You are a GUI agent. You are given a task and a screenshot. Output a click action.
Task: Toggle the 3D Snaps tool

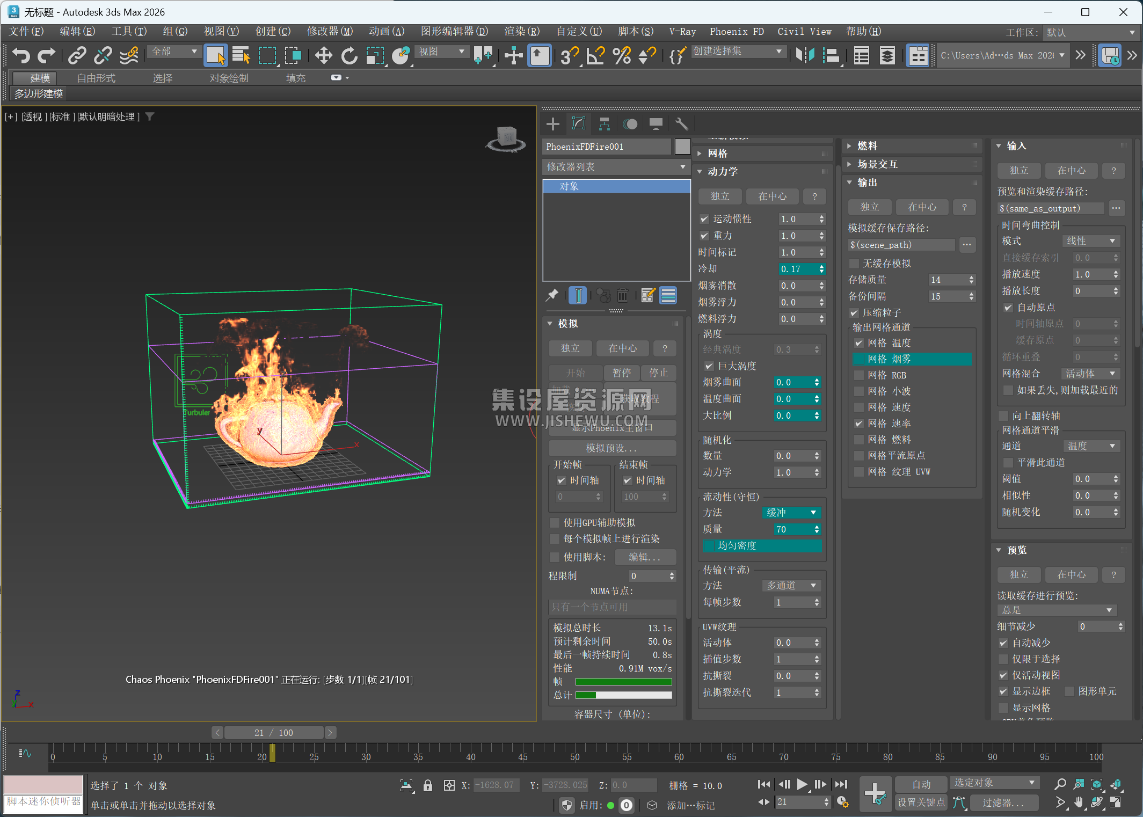[x=570, y=55]
